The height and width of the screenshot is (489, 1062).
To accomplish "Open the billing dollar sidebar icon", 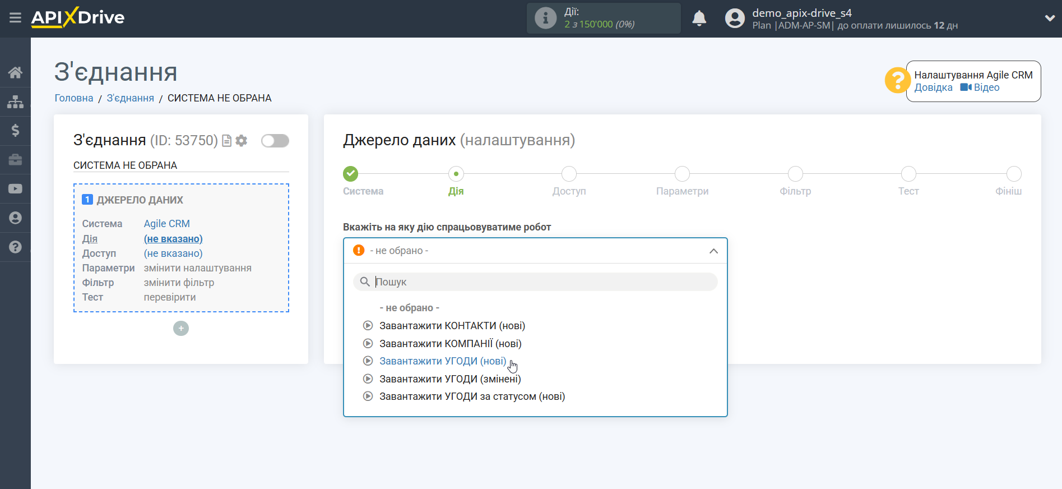I will (15, 131).
